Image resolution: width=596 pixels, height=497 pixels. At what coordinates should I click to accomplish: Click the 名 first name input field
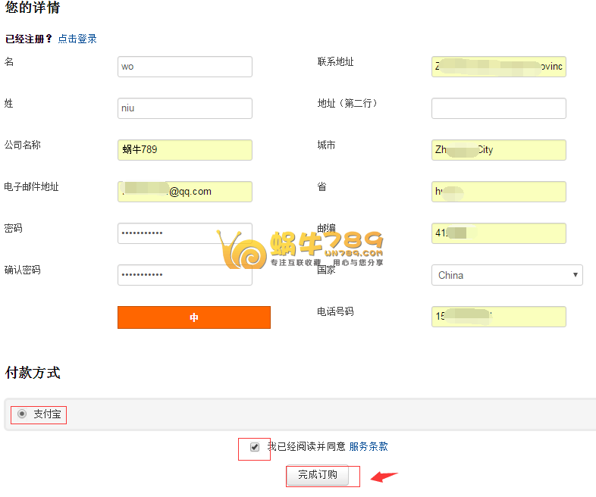click(184, 67)
